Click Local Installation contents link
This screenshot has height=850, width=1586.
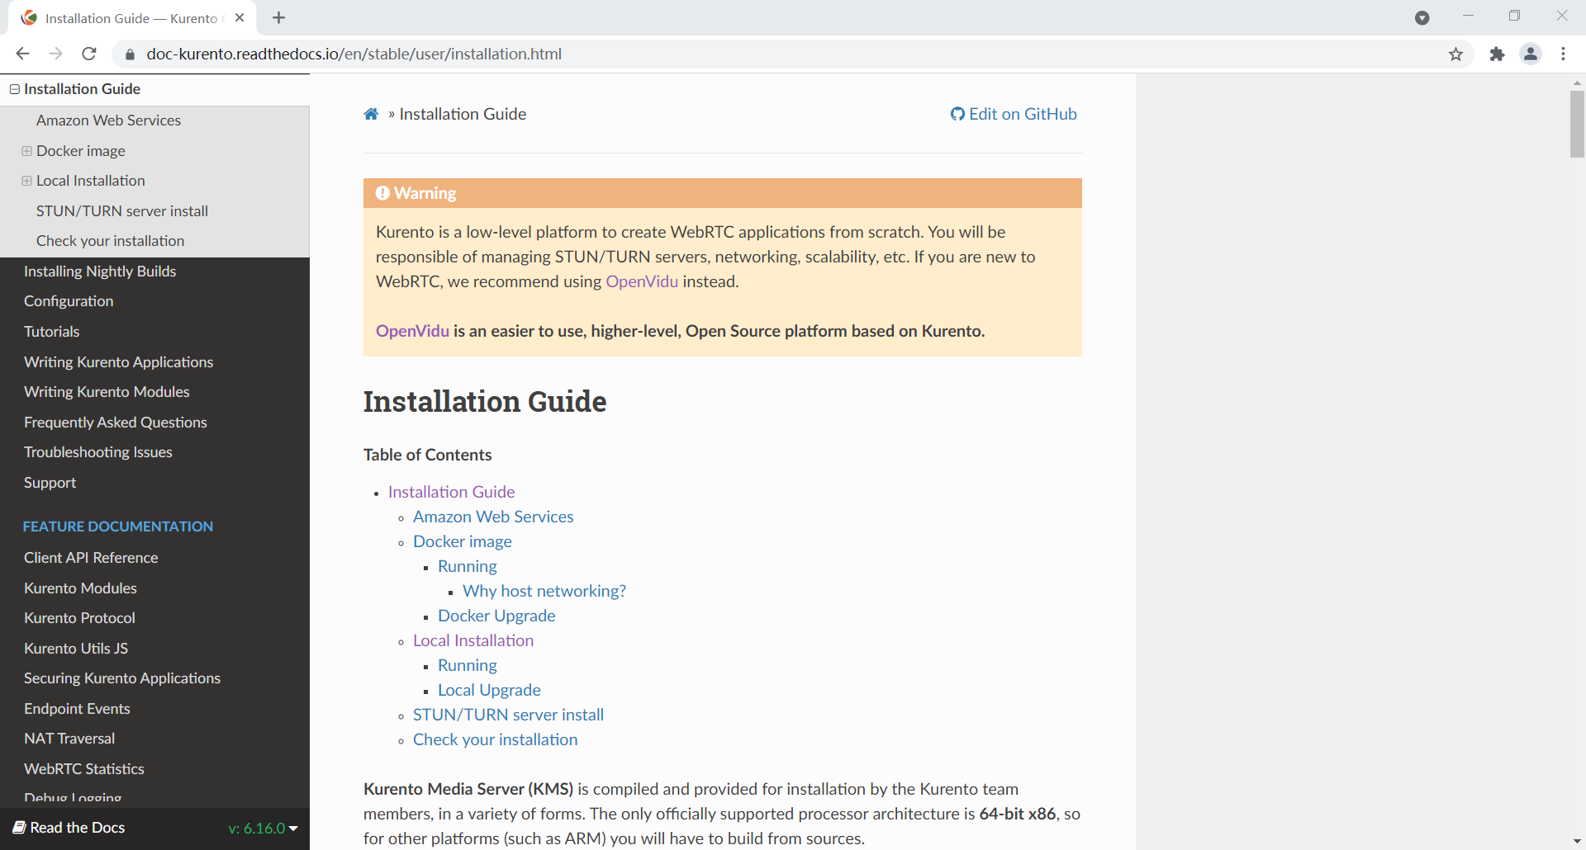473,640
